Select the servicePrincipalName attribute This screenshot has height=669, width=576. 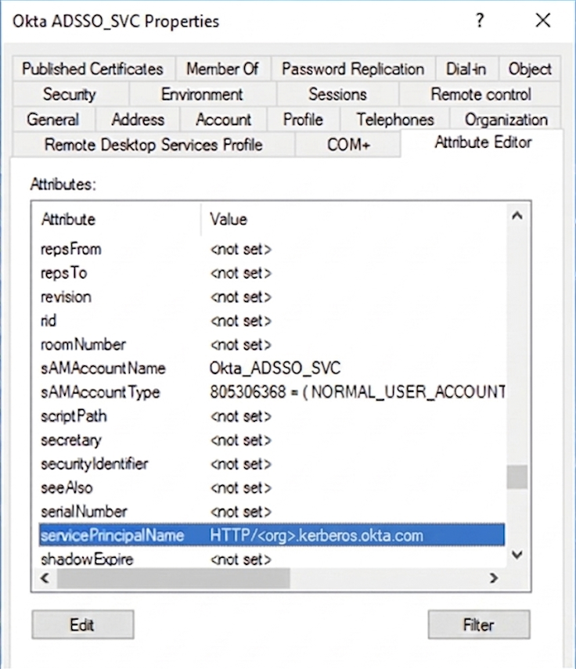coord(113,535)
